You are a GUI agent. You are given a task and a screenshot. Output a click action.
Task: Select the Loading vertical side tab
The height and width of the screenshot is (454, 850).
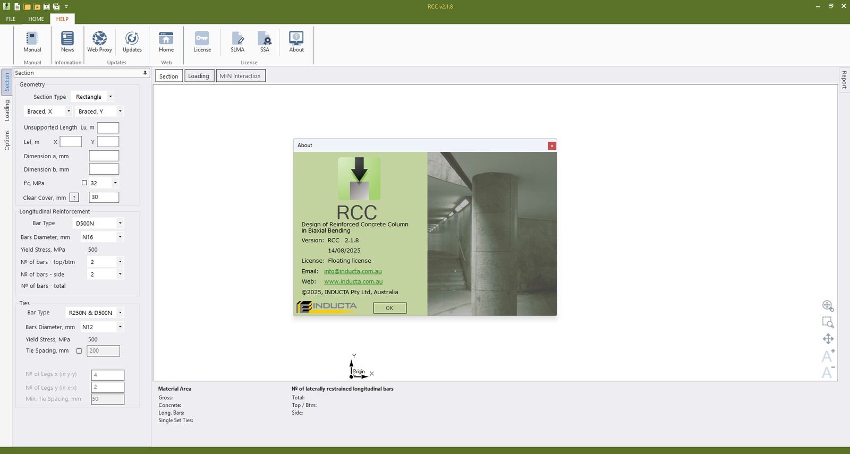pos(7,110)
